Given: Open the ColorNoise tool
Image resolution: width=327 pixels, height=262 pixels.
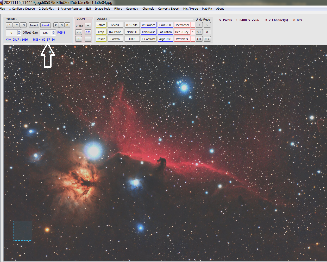Looking at the screenshot, I should click(x=149, y=32).
